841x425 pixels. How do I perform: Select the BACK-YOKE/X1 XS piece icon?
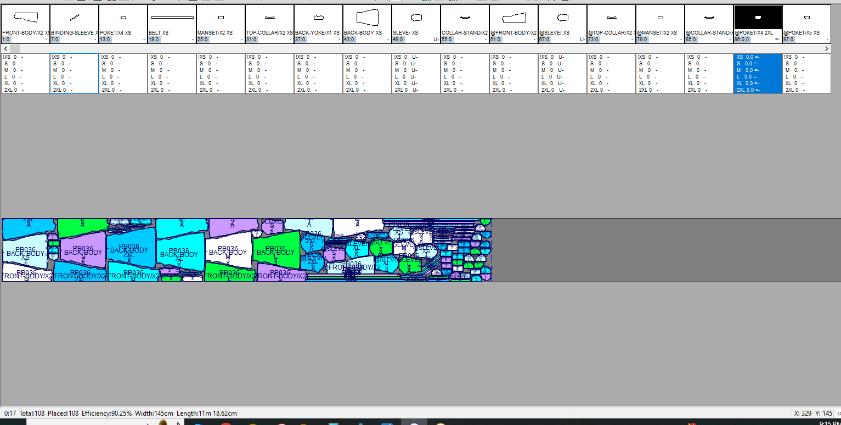point(318,18)
